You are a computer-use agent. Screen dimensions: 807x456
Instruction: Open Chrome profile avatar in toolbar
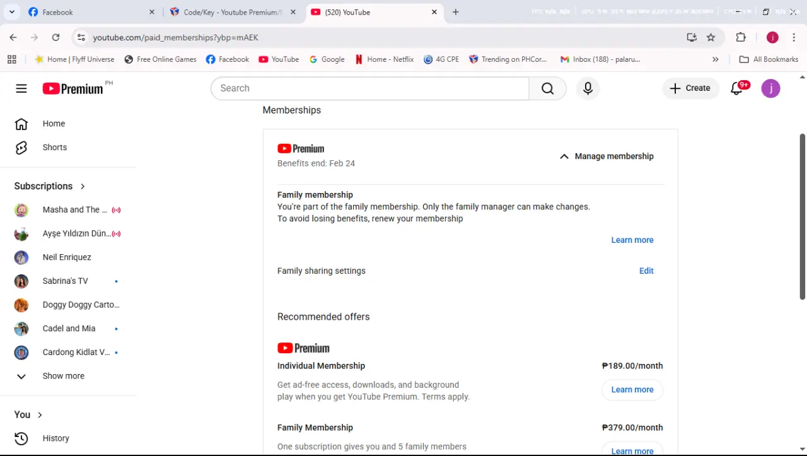tap(772, 37)
